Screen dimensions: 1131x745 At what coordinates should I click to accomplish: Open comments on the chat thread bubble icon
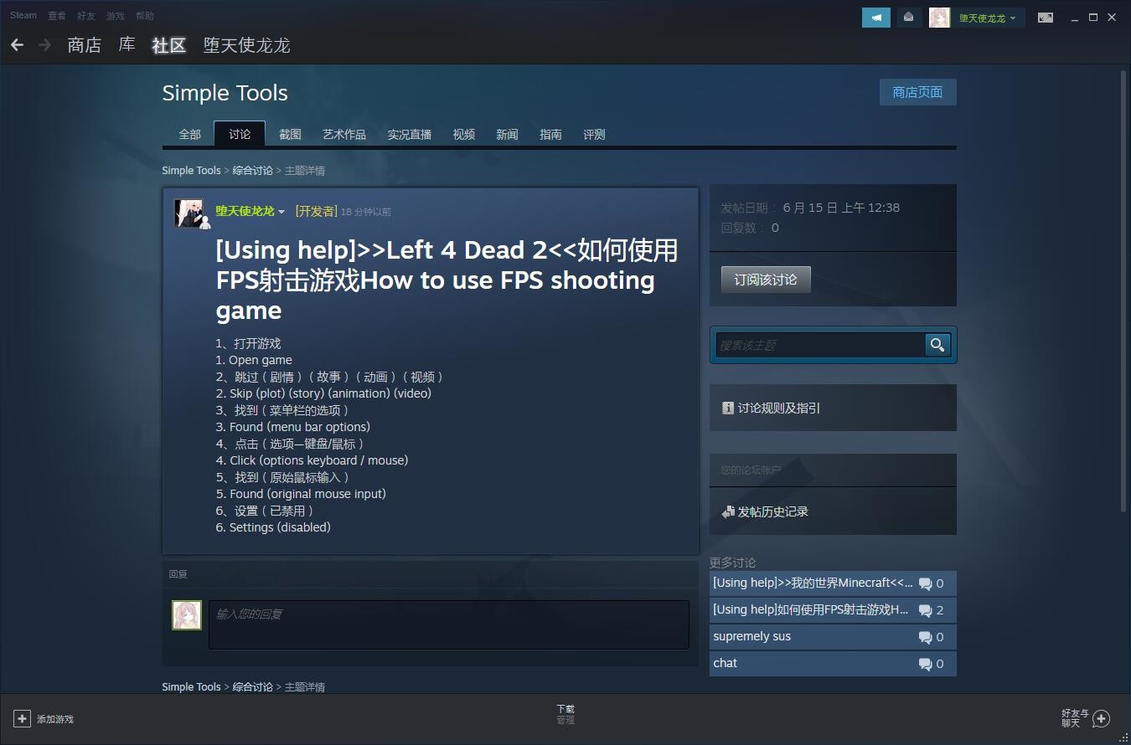click(x=927, y=663)
